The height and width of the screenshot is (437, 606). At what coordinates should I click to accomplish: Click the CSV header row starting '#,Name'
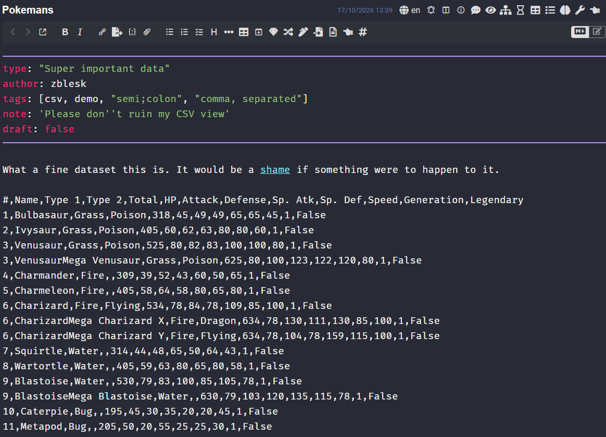[263, 200]
